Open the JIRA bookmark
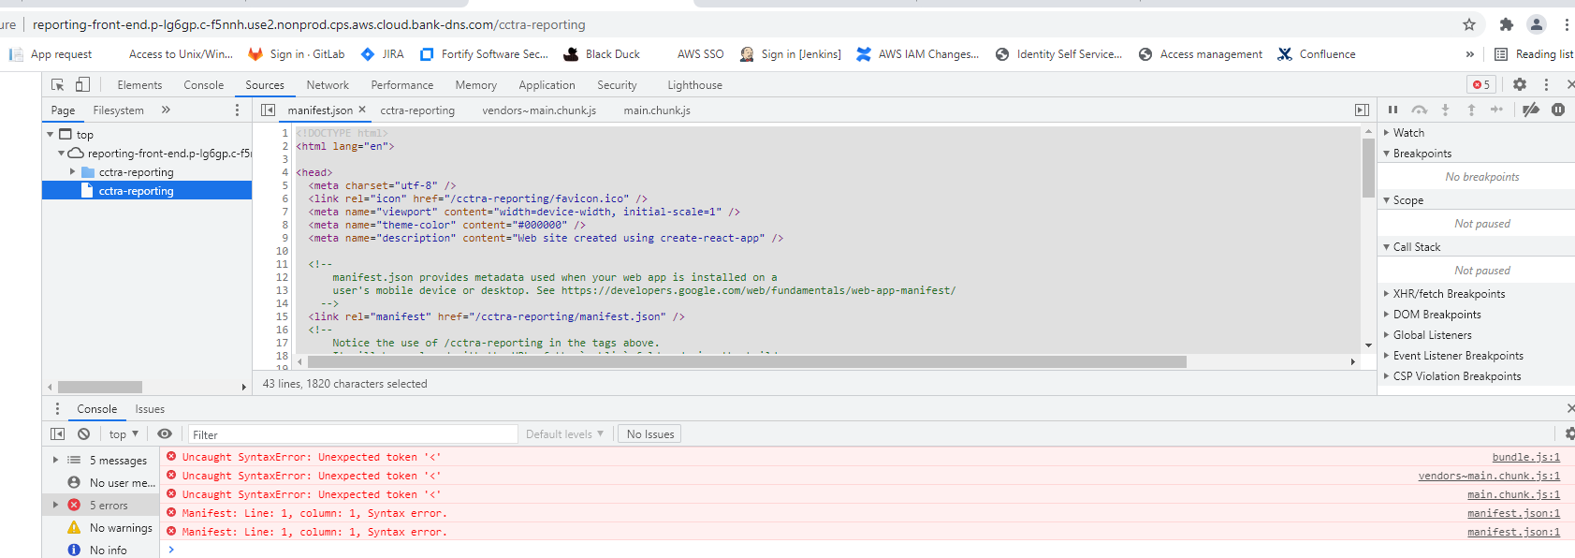1575x558 pixels. click(383, 54)
